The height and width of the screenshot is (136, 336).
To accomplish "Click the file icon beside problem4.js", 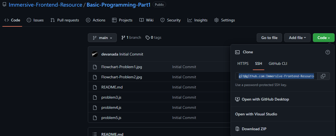I will coord(95,107).
